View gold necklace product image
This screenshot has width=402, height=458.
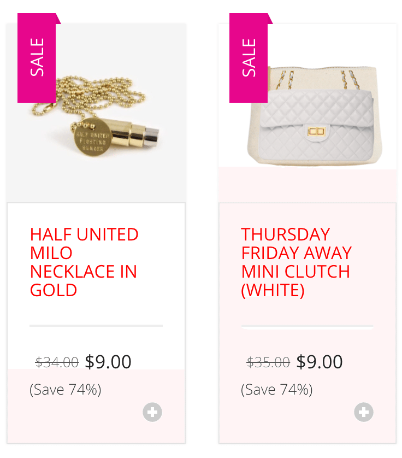[96, 113]
